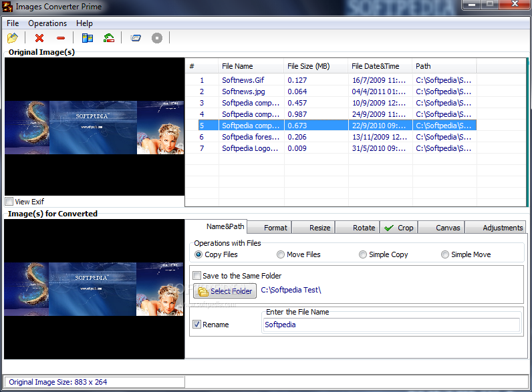Sort by the File Name column header
The width and height of the screenshot is (532, 392).
point(251,66)
